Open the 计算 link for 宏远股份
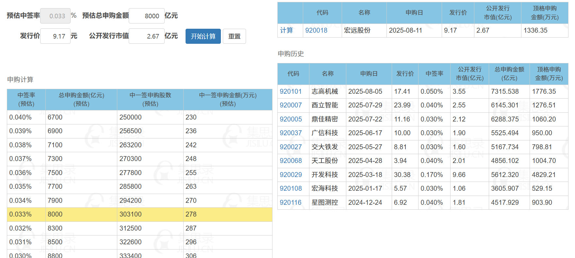The image size is (575, 258). pos(287,30)
